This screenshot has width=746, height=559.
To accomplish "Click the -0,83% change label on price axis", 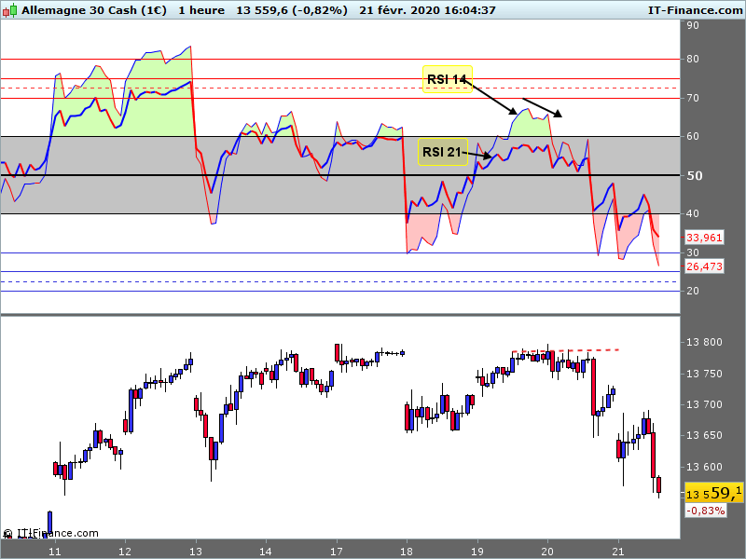I will coord(705,511).
